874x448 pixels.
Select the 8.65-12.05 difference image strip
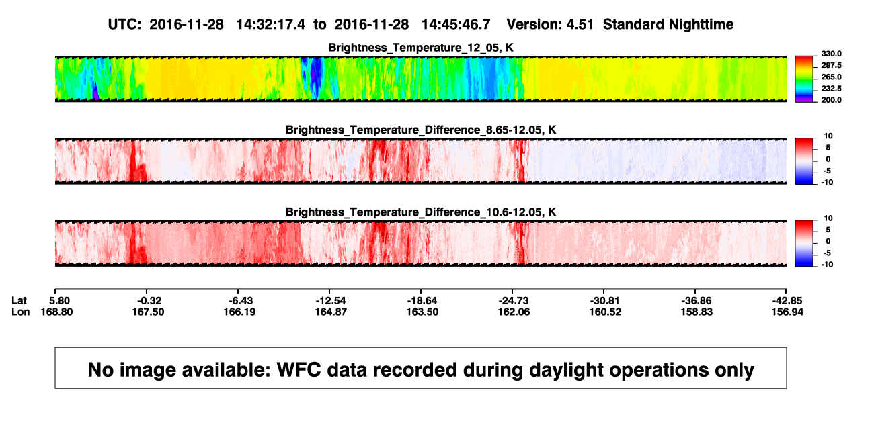(x=421, y=161)
